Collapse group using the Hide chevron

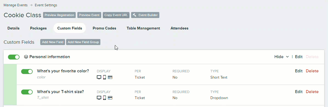click(287, 57)
